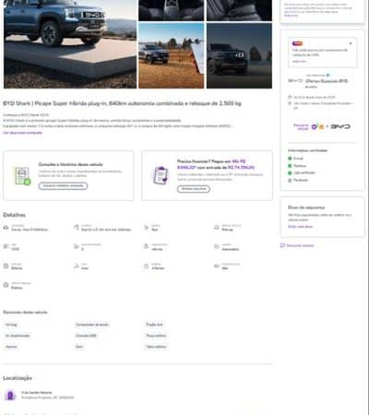Click the verified badge icon above seller name

(x=327, y=75)
